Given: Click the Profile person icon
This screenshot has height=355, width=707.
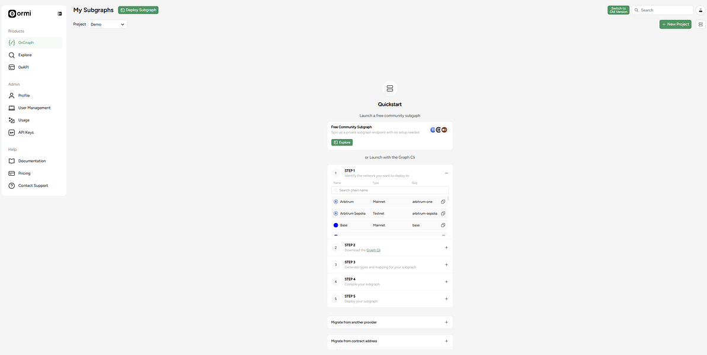Looking at the screenshot, I should click(12, 95).
